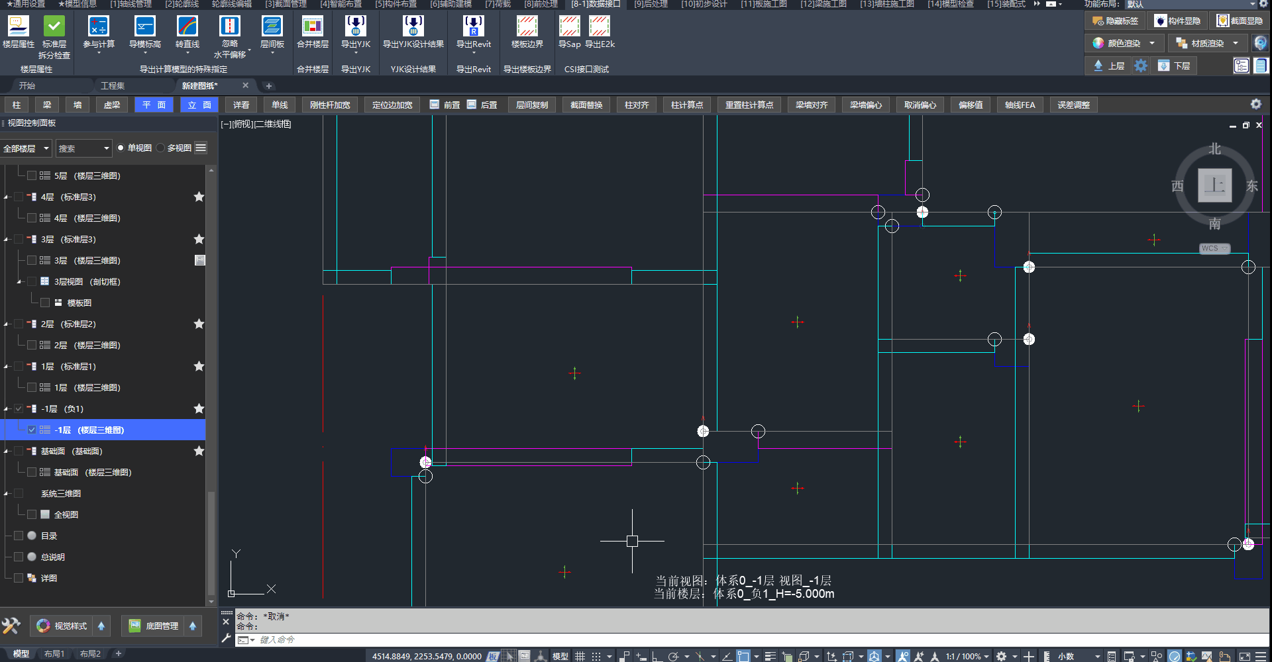Select the 多视图 radio button
The height and width of the screenshot is (662, 1272).
point(161,148)
